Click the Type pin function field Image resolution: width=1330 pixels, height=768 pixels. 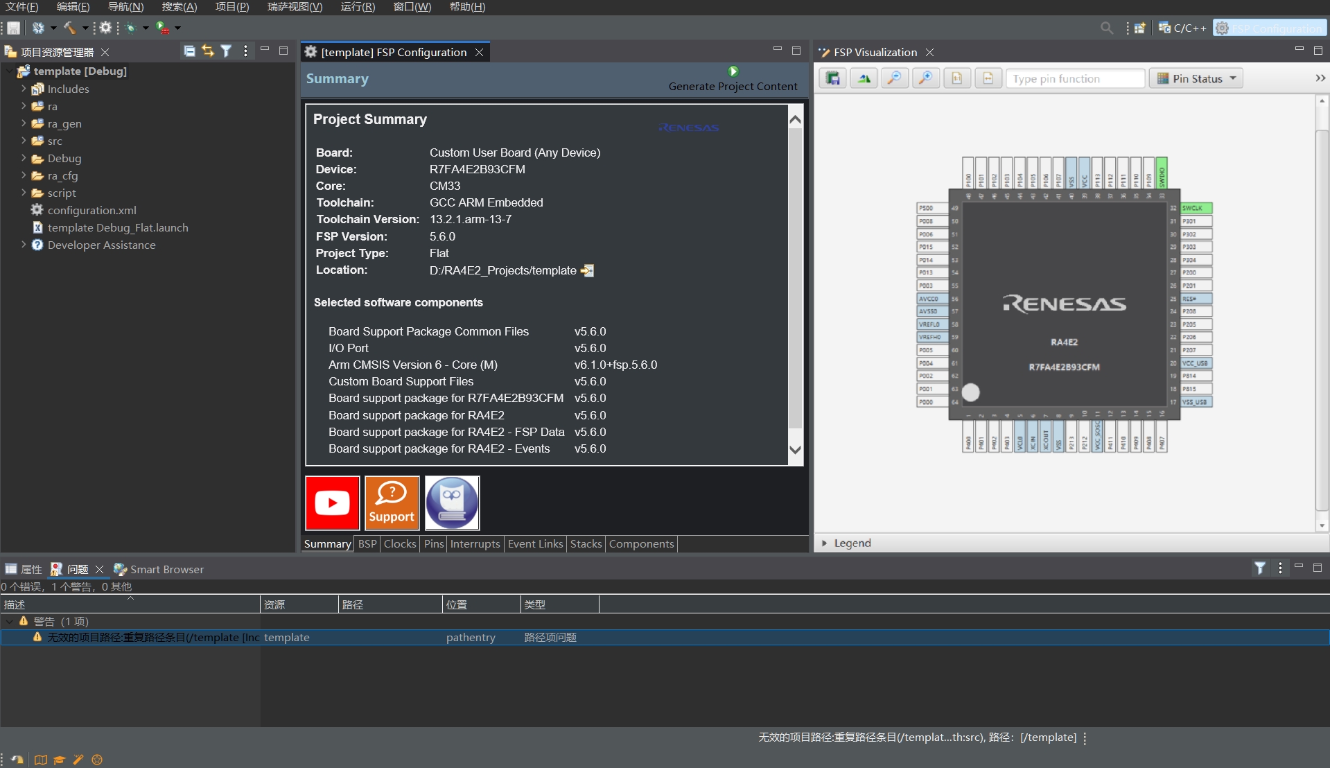pyautogui.click(x=1074, y=78)
